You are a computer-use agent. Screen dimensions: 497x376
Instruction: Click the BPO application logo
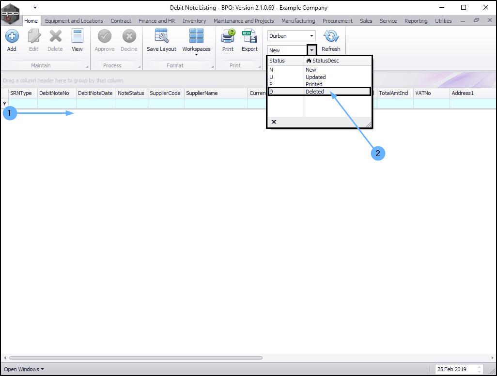10,13
